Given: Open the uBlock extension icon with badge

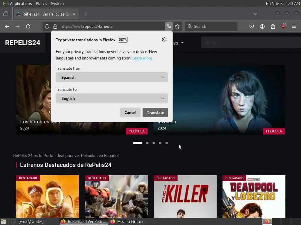Looking at the screenshot, I should click(284, 26).
